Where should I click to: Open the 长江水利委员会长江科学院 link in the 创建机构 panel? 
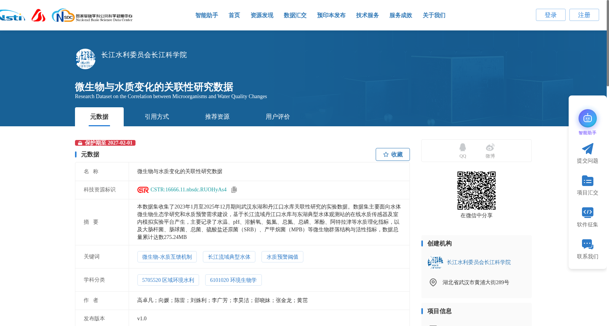tap(479, 262)
